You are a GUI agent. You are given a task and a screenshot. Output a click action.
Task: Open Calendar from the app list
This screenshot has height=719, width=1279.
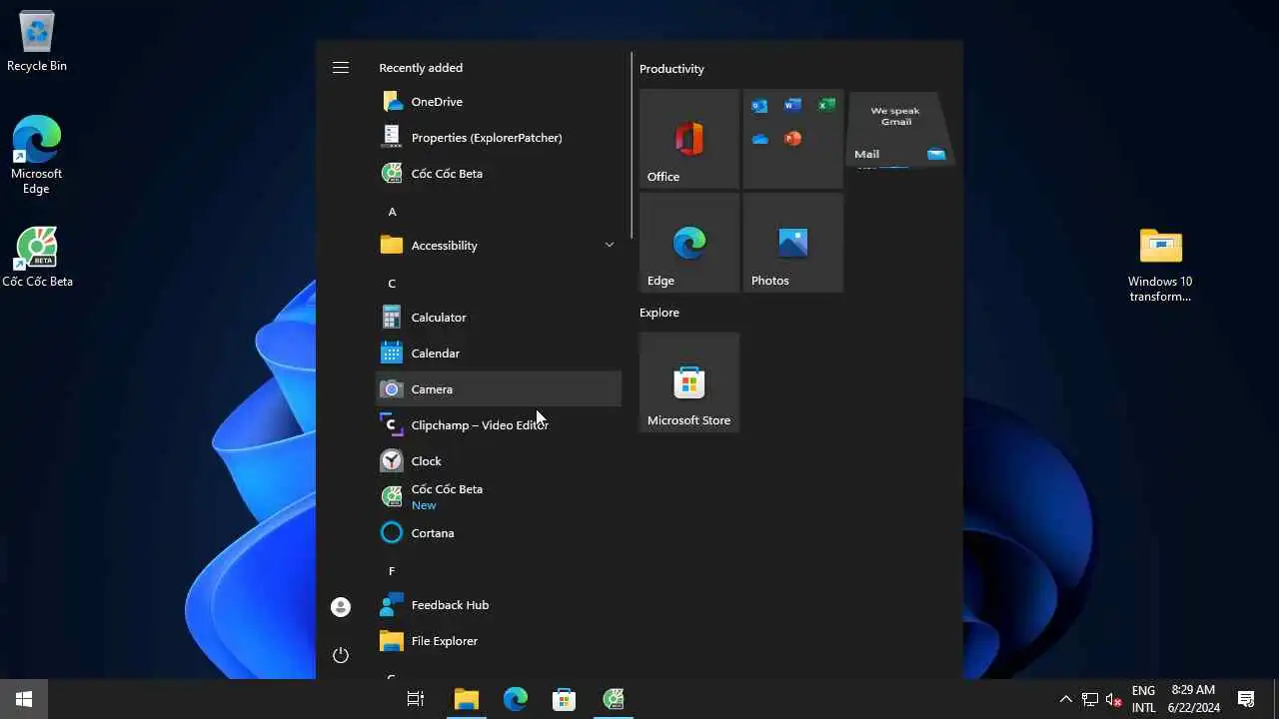[x=499, y=354]
